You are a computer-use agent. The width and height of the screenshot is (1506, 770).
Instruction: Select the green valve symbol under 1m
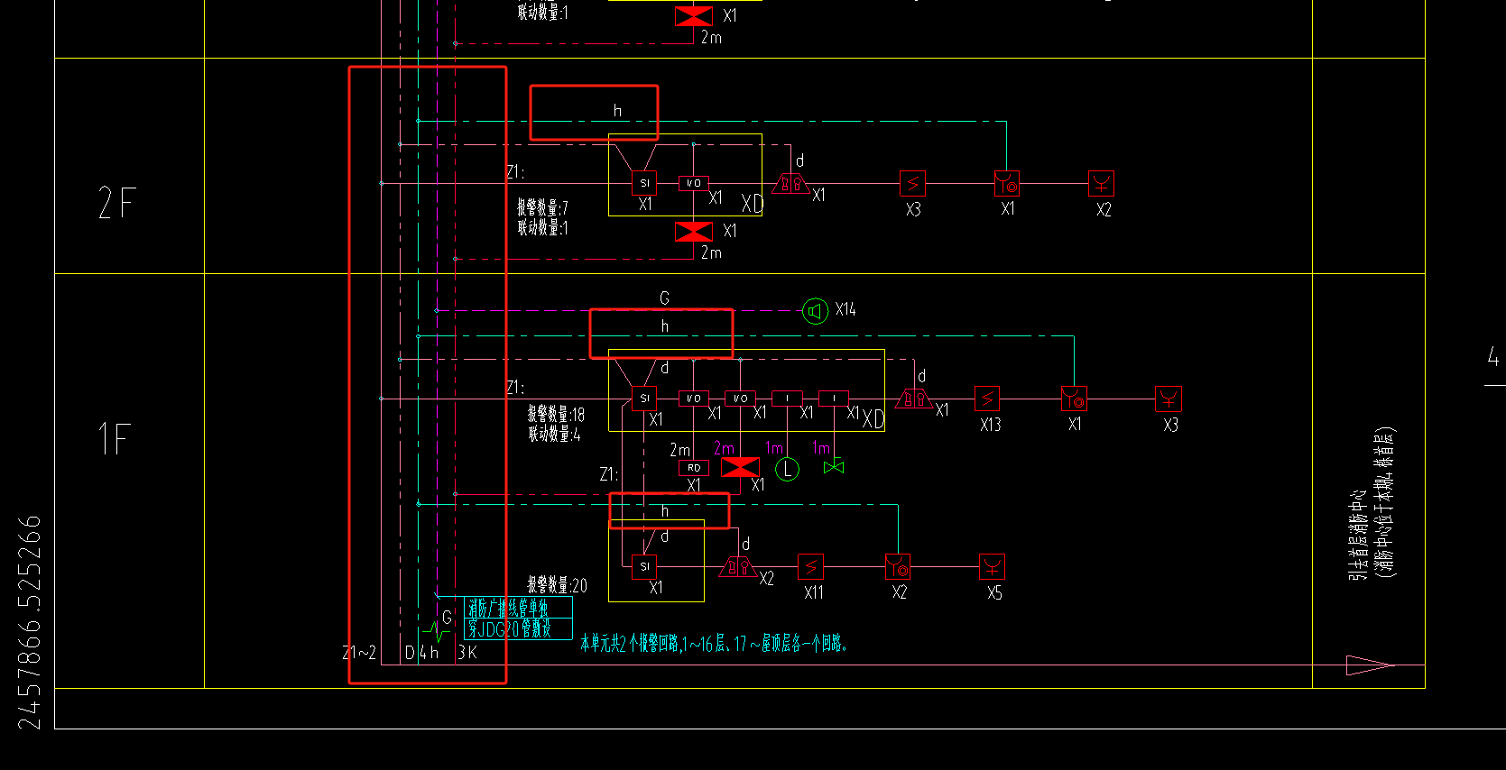pos(835,467)
